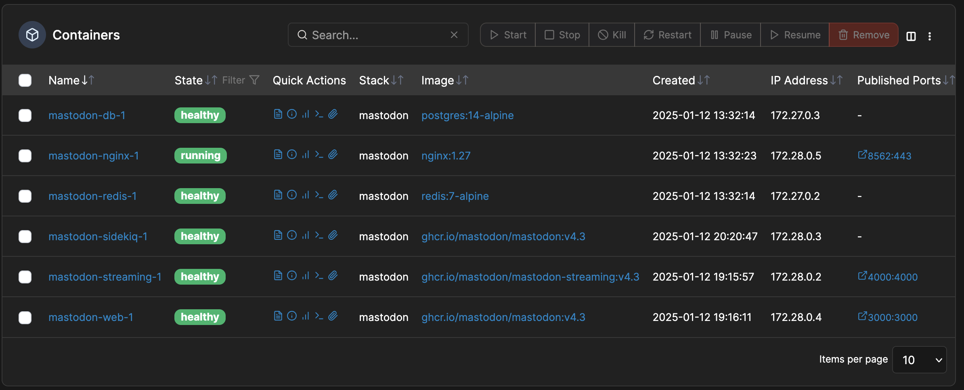Viewport: 964px width, 390px height.
Task: Click attach icon for mastodon-db-1
Action: (333, 114)
